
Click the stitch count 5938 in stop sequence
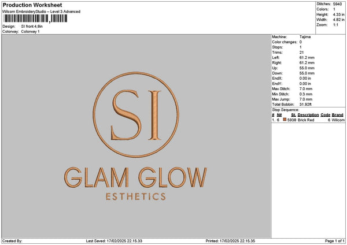(x=291, y=120)
